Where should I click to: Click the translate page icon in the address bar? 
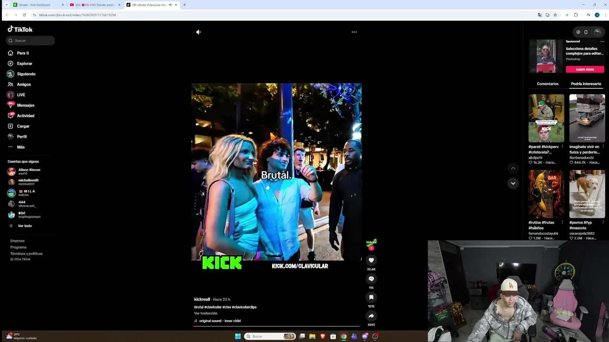(540, 15)
